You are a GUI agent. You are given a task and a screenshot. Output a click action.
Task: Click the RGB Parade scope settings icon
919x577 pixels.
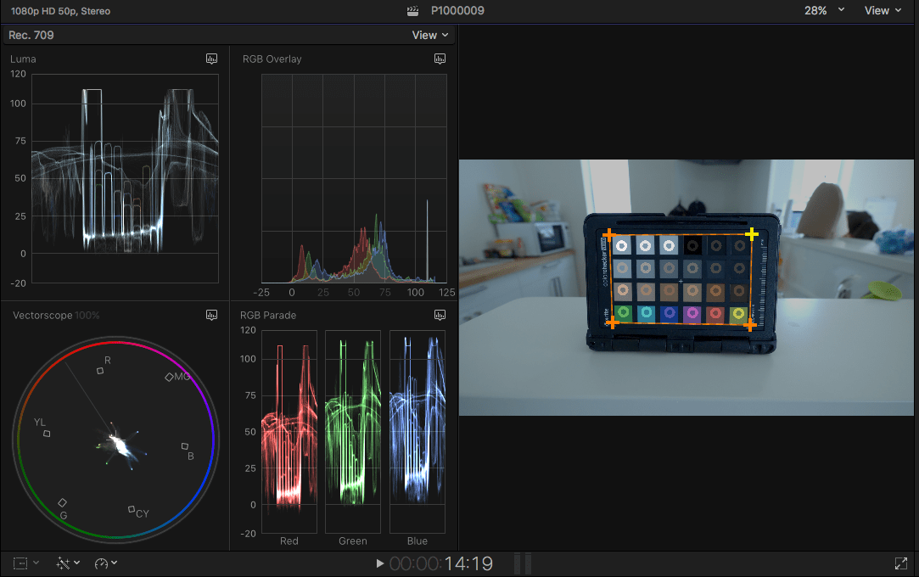pos(440,315)
